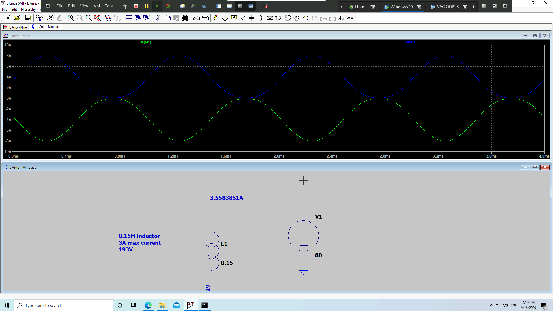
Task: Select the Draw wire pencil tool
Action: pos(216,18)
